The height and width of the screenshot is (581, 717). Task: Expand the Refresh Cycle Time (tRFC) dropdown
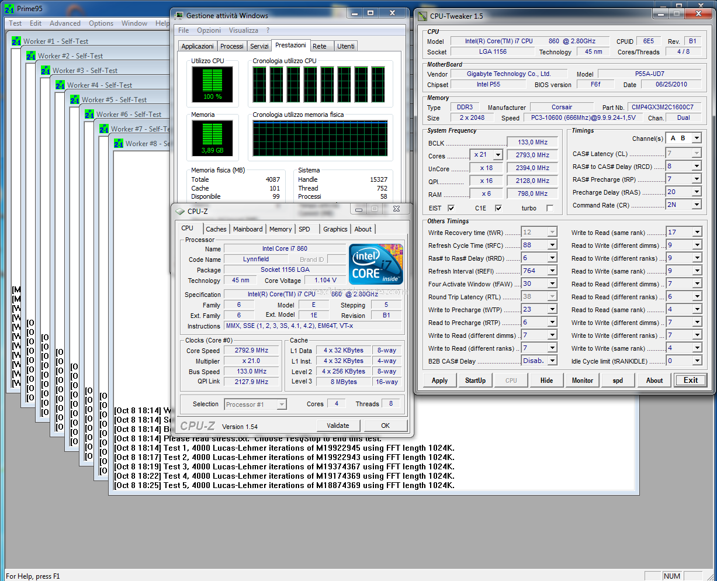coord(552,245)
